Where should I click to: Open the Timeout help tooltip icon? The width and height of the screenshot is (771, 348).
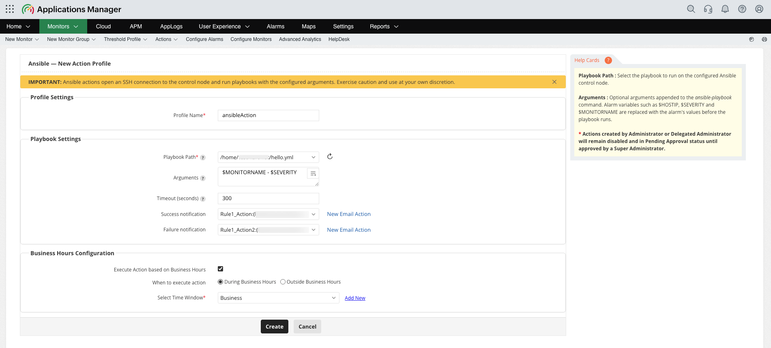[x=203, y=199]
